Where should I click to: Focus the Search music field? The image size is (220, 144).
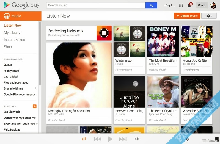96,5
